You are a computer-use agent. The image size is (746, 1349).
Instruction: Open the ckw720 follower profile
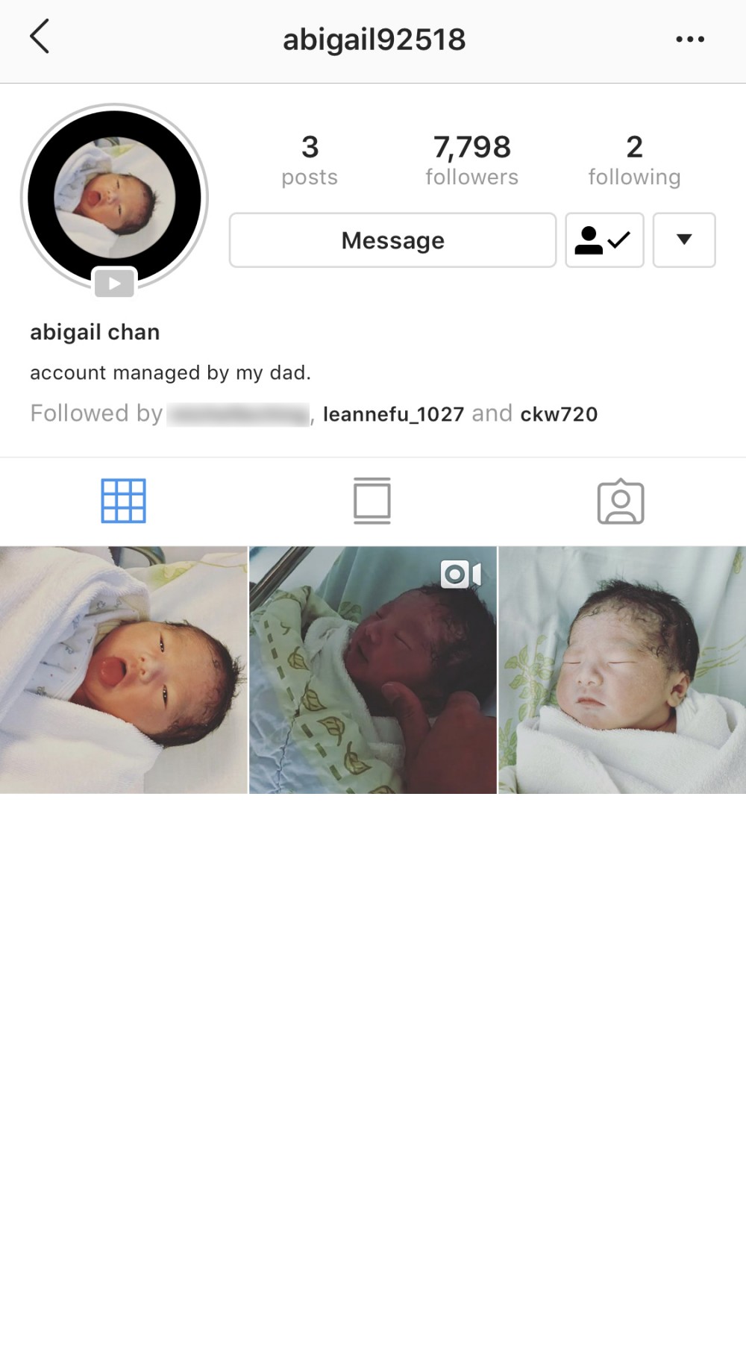(559, 414)
